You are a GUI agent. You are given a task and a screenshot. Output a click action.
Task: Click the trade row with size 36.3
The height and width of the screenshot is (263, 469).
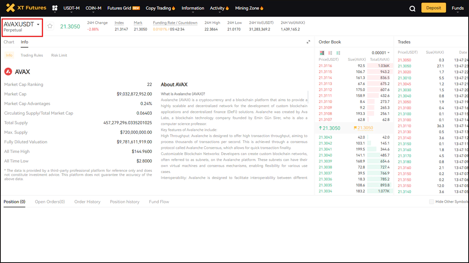click(x=433, y=126)
